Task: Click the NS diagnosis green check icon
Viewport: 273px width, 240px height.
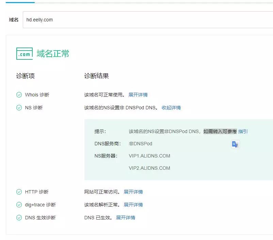Action: (x=19, y=108)
